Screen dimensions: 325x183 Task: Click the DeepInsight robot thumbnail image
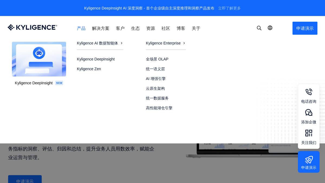39,59
